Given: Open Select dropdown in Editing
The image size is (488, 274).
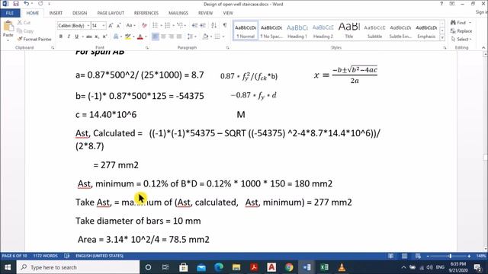Looking at the screenshot, I should click(461, 39).
